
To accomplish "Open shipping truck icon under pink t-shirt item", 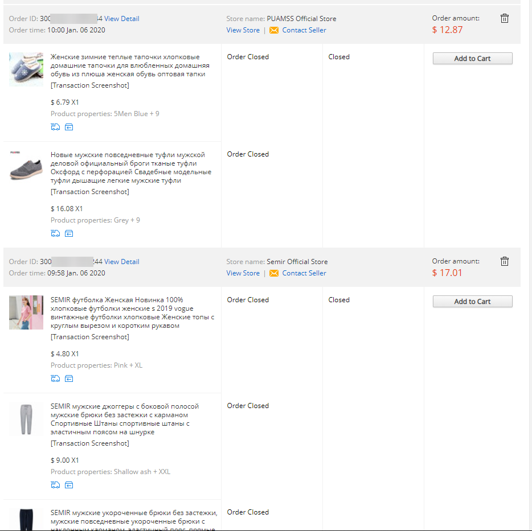I will 55,378.
